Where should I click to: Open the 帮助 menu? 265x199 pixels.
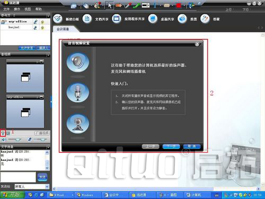[39, 9]
